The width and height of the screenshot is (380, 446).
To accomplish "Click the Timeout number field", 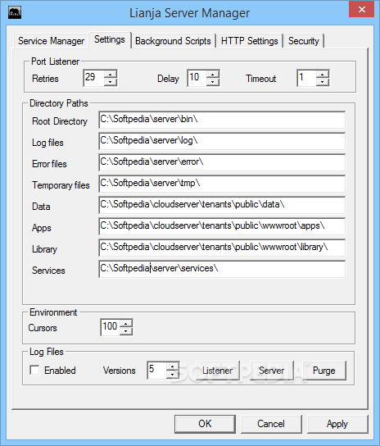I will click(306, 78).
